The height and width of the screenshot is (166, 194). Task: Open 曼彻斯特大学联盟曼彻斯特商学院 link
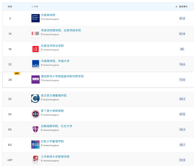coord(62,76)
